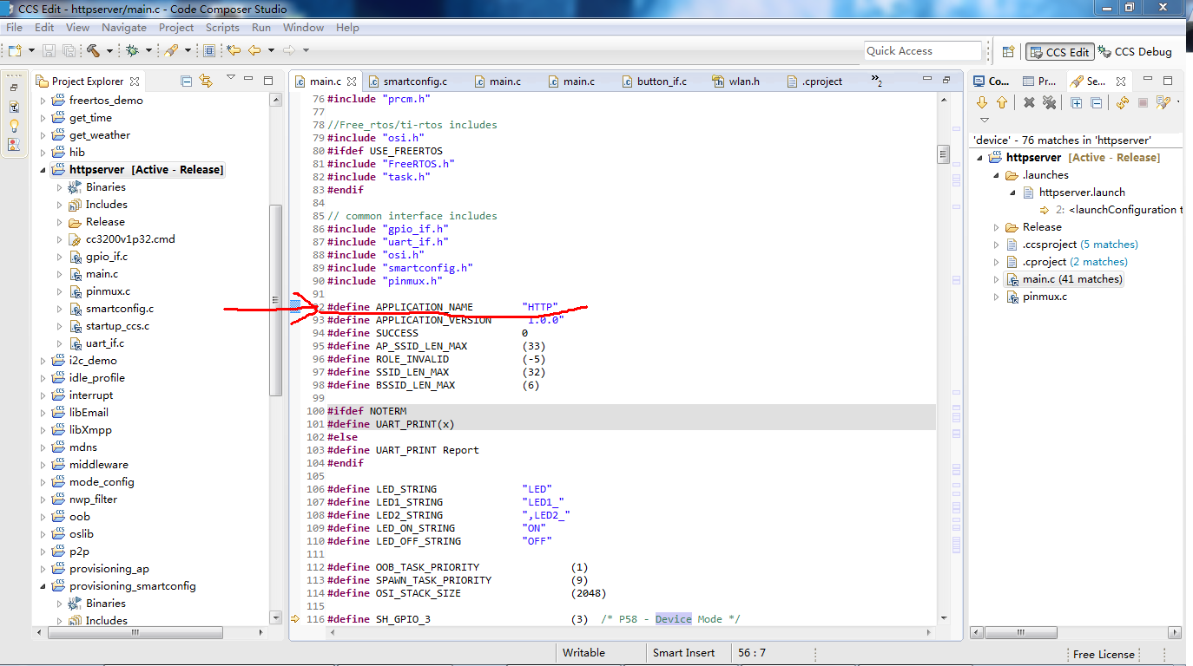Expand .ccsproject in Search results

pyautogui.click(x=997, y=245)
